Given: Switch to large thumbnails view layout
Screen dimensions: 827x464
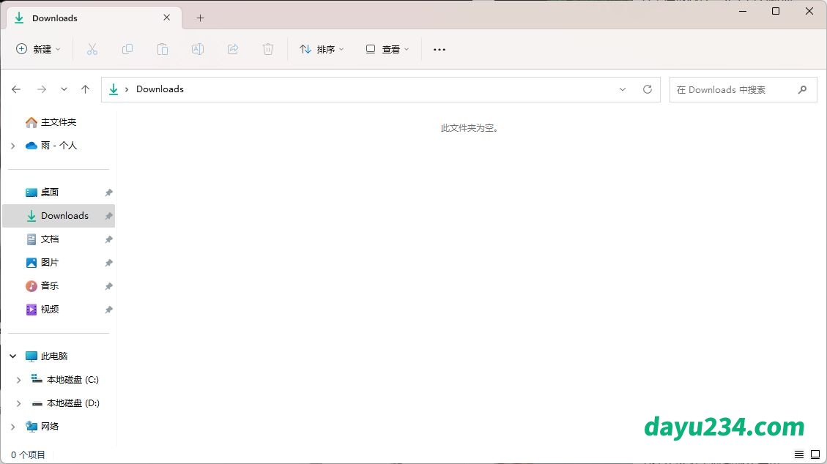Looking at the screenshot, I should pos(815,454).
